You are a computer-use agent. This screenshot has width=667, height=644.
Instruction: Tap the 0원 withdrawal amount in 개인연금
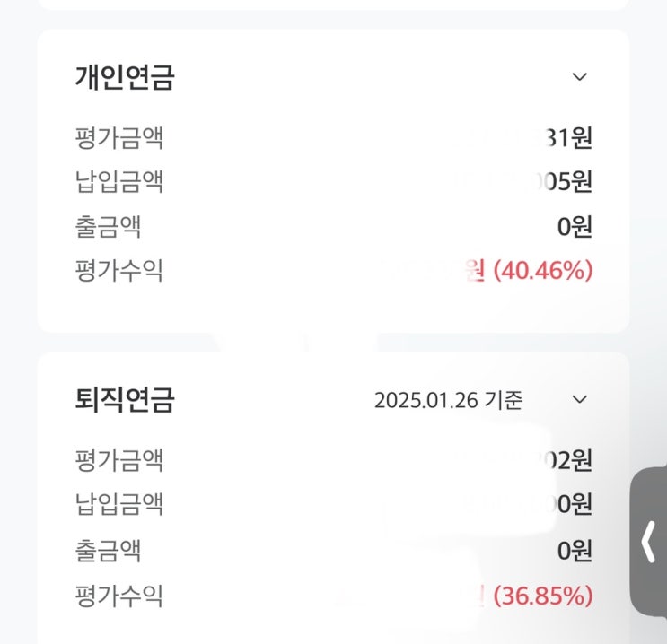[575, 226]
